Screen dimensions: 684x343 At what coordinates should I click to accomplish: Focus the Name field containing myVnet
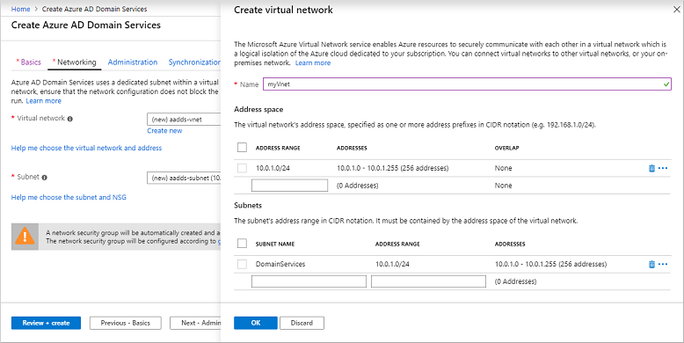pos(467,84)
